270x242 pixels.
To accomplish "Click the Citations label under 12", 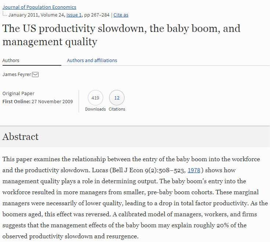I will pos(117,109).
